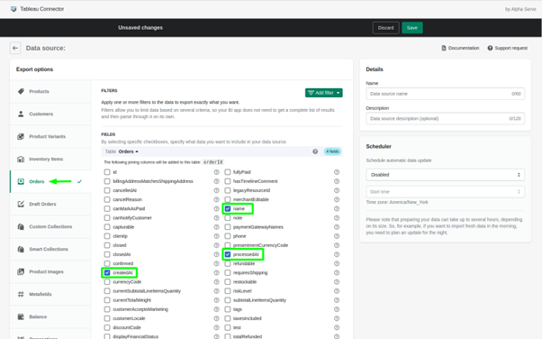Uncheck the processedAt field checkbox

point(228,254)
